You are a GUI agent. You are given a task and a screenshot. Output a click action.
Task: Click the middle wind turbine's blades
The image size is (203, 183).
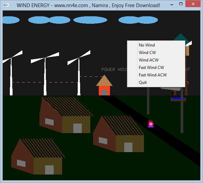coord(45,58)
